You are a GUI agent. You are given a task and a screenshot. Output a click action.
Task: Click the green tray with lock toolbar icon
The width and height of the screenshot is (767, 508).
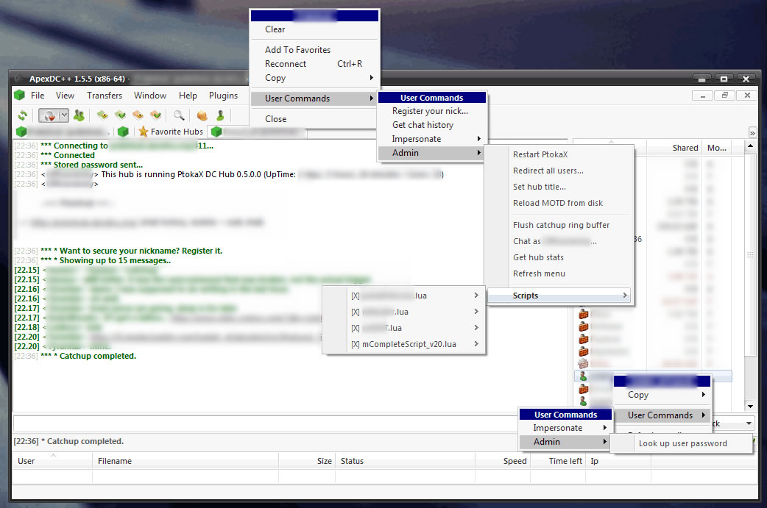[102, 115]
